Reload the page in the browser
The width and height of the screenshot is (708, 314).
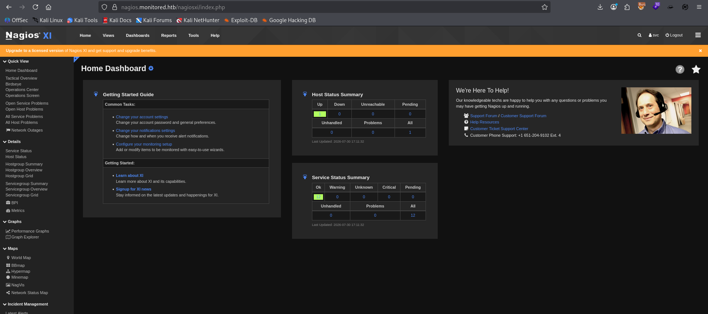[35, 7]
